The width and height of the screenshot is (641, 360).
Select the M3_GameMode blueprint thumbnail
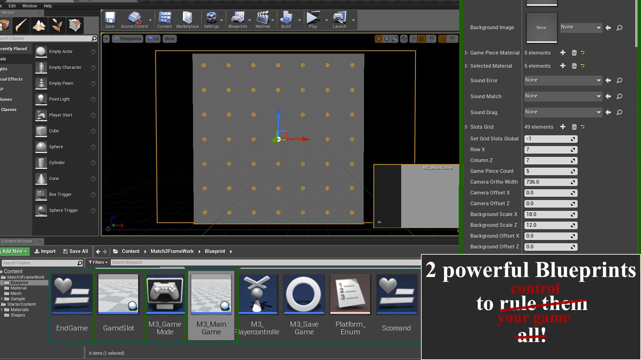tap(165, 294)
